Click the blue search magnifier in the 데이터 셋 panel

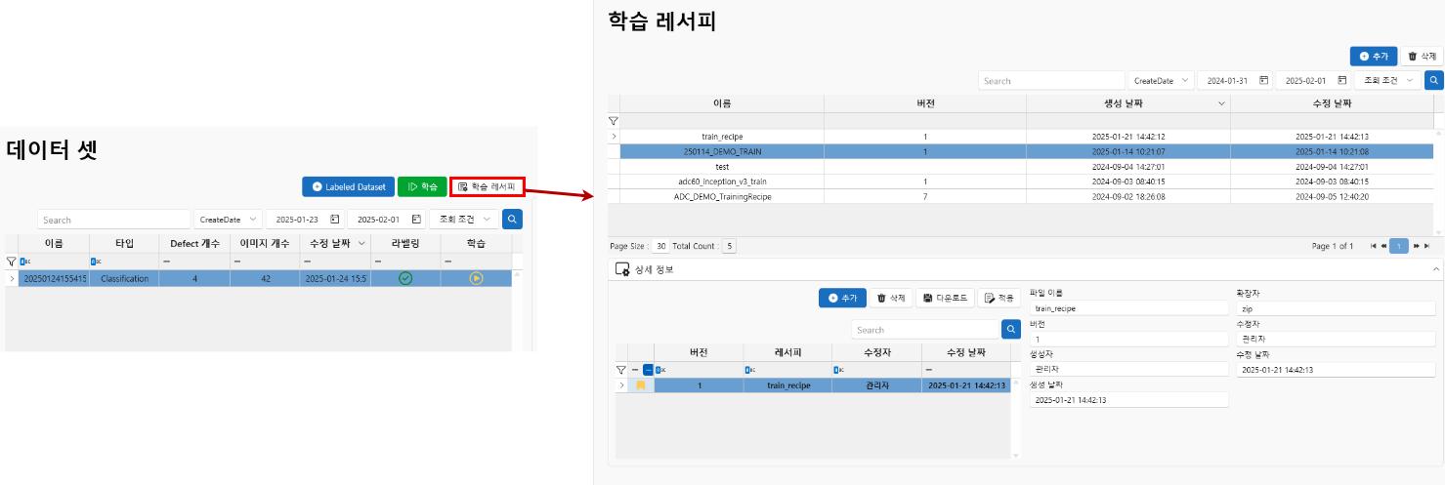(512, 220)
